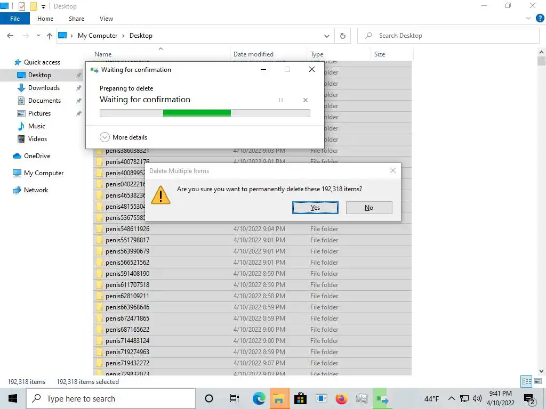Expand the ribbon with the chevron
Viewport: 546px width, 409px height.
point(528,18)
